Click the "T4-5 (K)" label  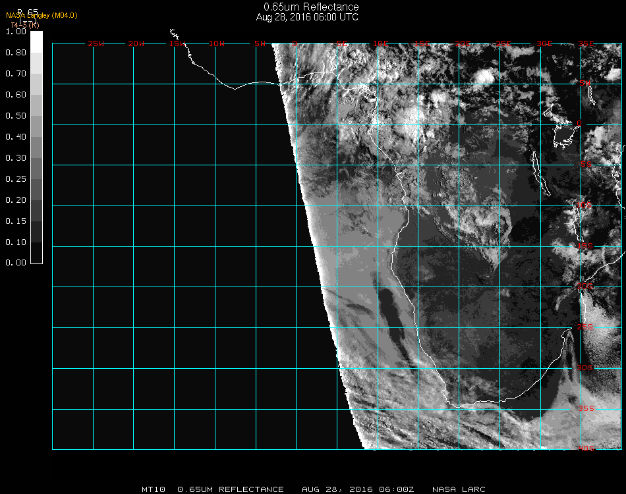25,25
